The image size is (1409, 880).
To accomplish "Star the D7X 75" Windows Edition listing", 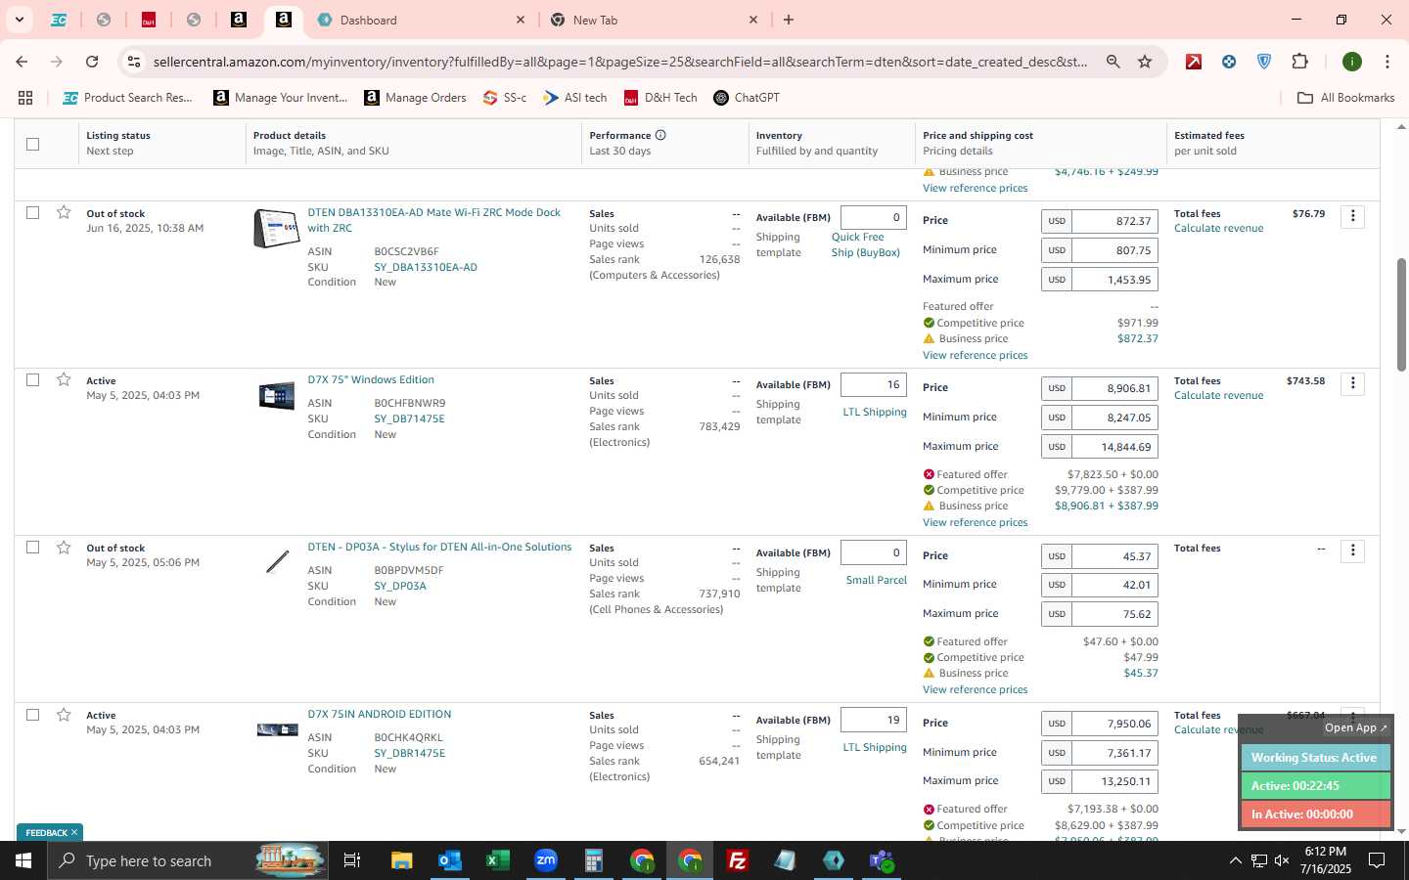I will pos(64,379).
